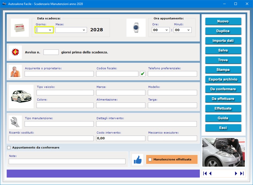
Task: Click the Nuovo button
Action: (x=223, y=21)
